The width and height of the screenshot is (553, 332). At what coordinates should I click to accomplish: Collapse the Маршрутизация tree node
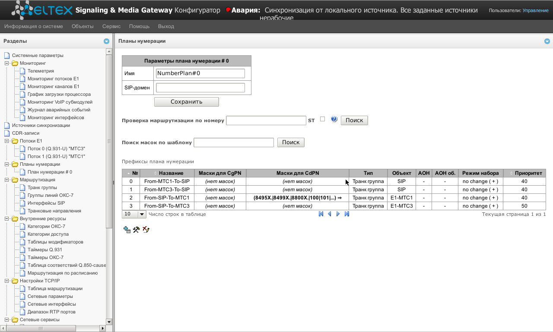point(7,180)
